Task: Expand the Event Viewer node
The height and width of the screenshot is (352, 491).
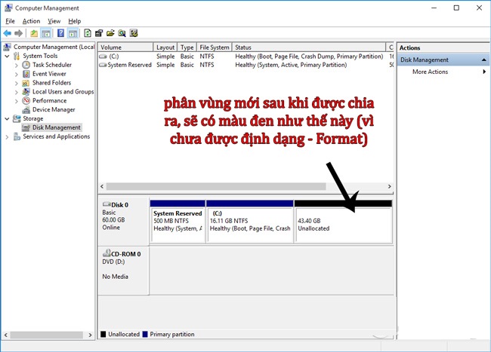Action: [17, 74]
